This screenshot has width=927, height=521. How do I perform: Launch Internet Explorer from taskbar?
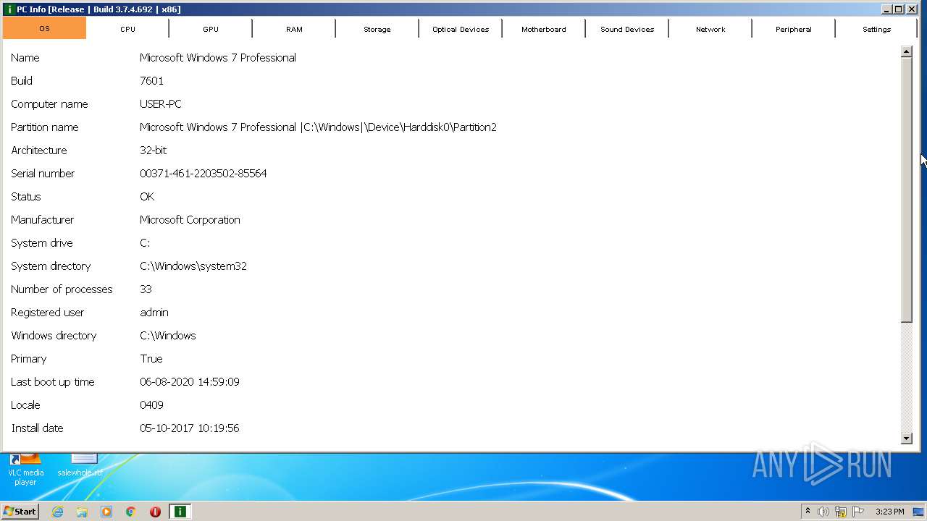pos(57,512)
